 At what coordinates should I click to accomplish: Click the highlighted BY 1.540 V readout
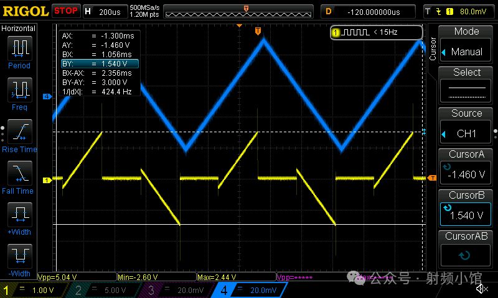(100, 63)
